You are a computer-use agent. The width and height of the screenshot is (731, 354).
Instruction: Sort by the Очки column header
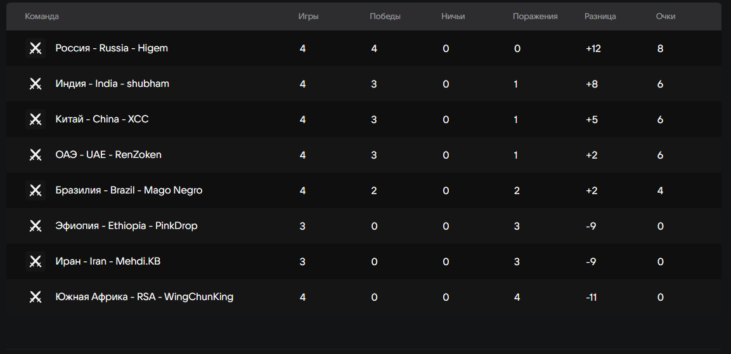pos(666,16)
